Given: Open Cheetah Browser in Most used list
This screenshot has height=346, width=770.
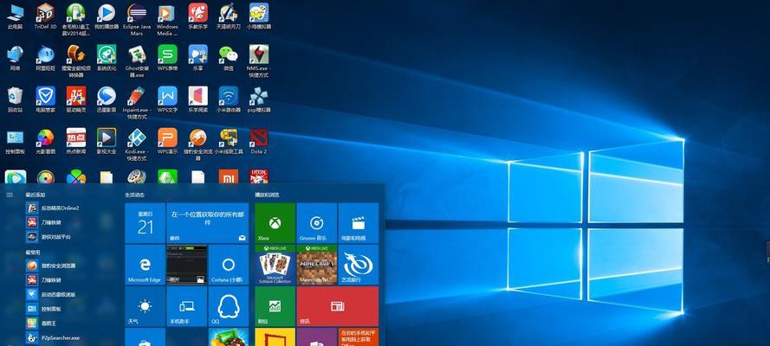Looking at the screenshot, I should (x=51, y=266).
